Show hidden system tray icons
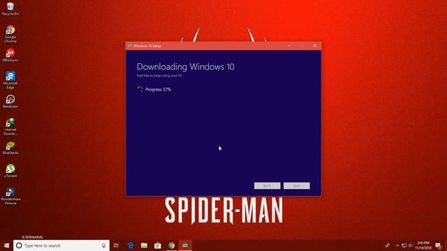This screenshot has height=251, width=447. point(397,245)
